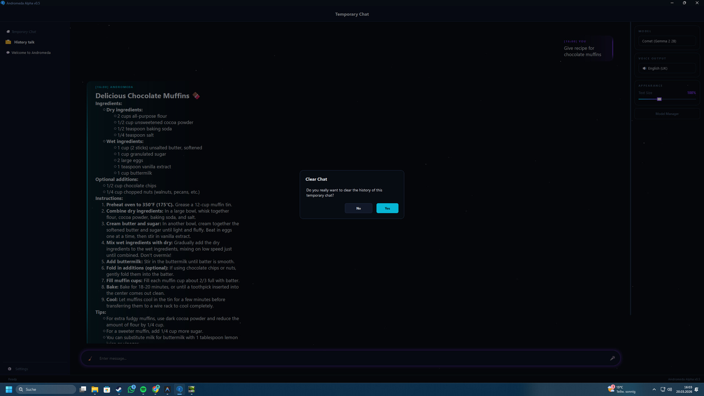The width and height of the screenshot is (704, 396).
Task: Open the Welcome to Andromeda chat
Action: (x=31, y=53)
